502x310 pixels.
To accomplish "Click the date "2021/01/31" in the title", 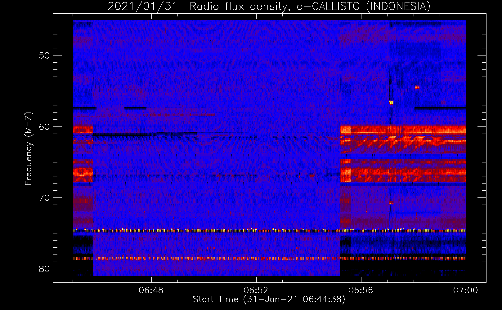I will click(x=142, y=6).
